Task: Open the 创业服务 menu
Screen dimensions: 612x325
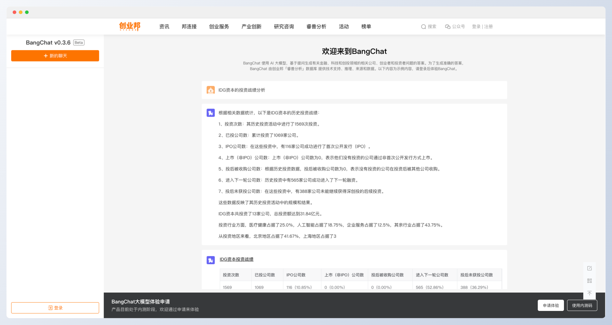Action: pos(219,27)
